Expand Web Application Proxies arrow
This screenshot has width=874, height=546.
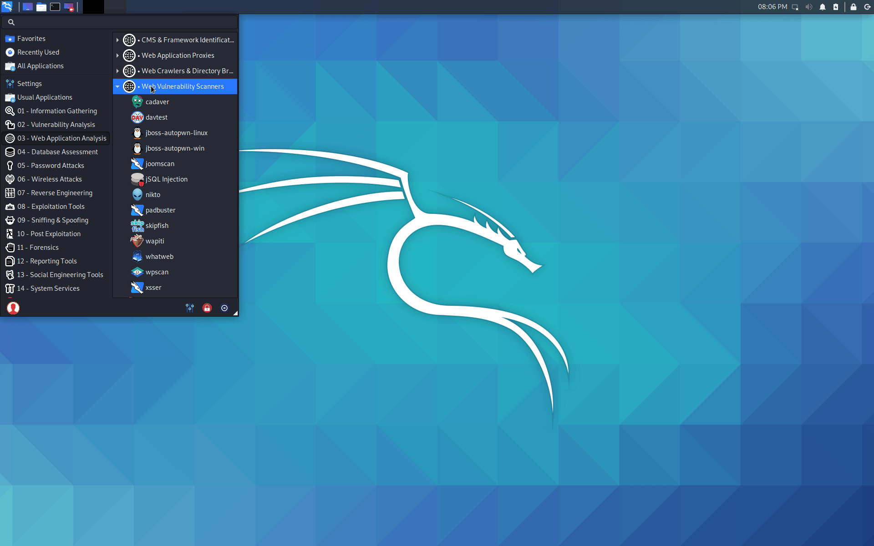117,56
